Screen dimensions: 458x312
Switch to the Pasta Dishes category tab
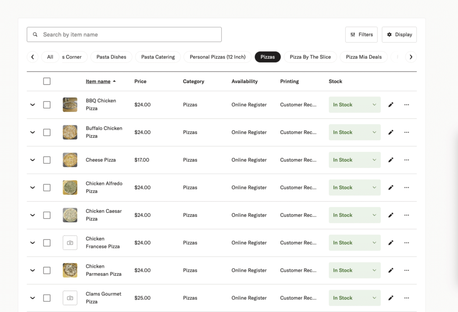point(111,57)
